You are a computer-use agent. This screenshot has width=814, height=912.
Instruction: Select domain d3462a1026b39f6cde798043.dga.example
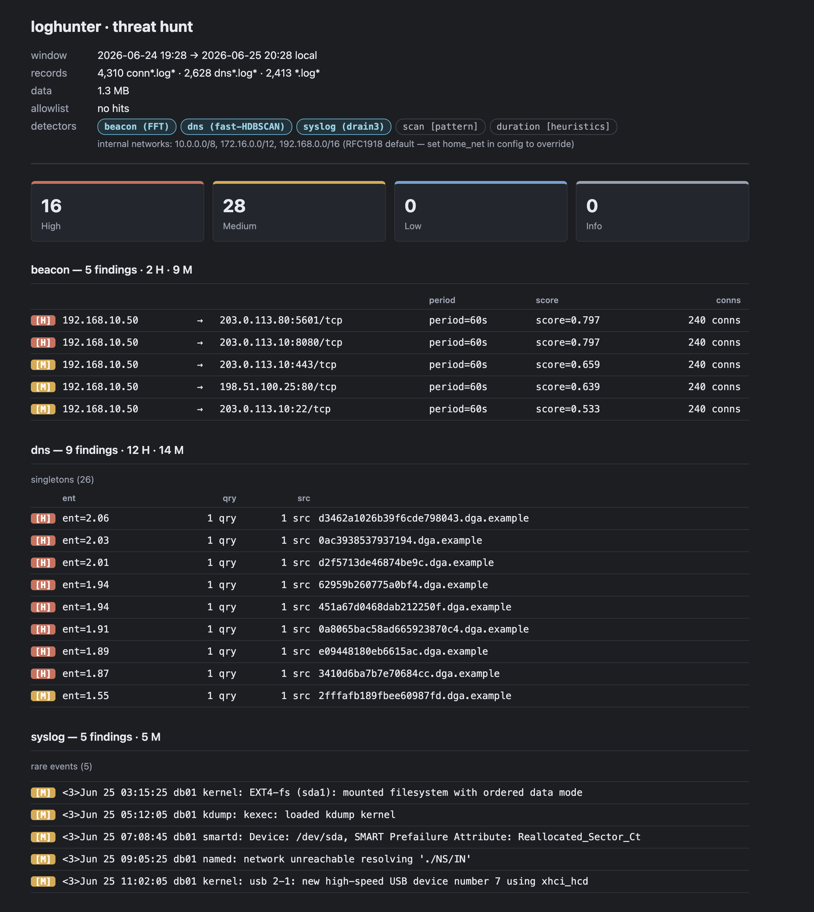pyautogui.click(x=424, y=518)
